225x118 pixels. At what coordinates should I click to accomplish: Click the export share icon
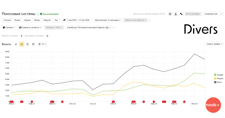click(176, 14)
